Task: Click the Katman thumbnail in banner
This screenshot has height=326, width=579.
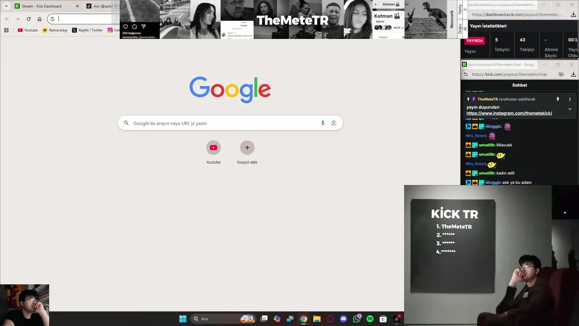Action: tap(388, 19)
